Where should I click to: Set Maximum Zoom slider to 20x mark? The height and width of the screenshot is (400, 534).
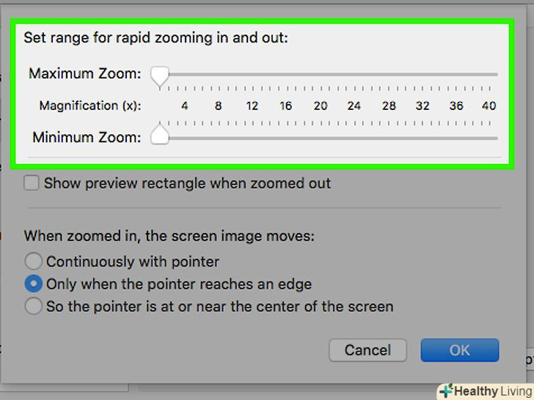pyautogui.click(x=321, y=74)
